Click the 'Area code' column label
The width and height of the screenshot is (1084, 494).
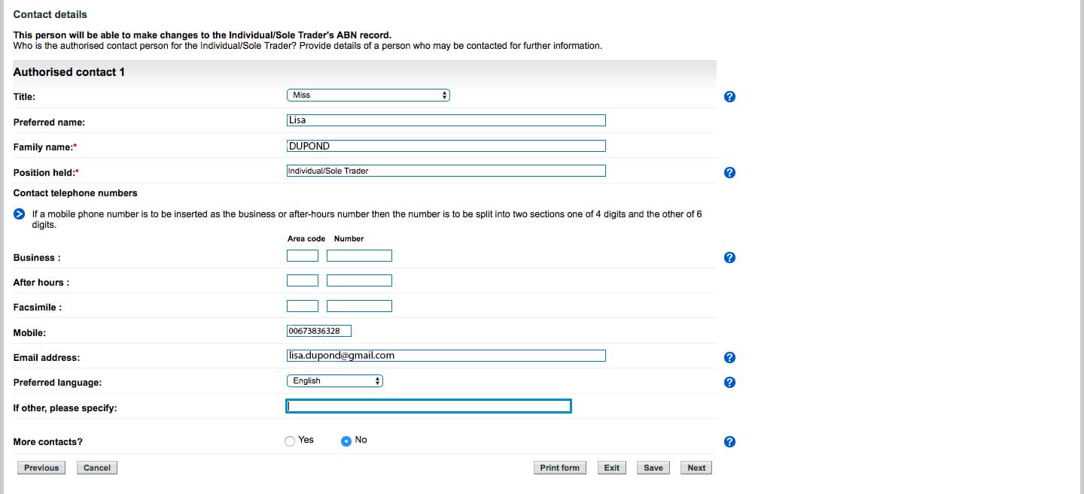[x=306, y=238]
